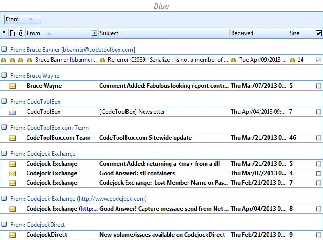Select 'CodeToolBox.com Sitewide update' subject
323x240 pixels.
pyautogui.click(x=145, y=138)
